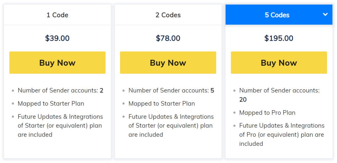The height and width of the screenshot is (163, 337).
Task: Click Buy Now for the $195.00 plan
Action: coord(279,63)
